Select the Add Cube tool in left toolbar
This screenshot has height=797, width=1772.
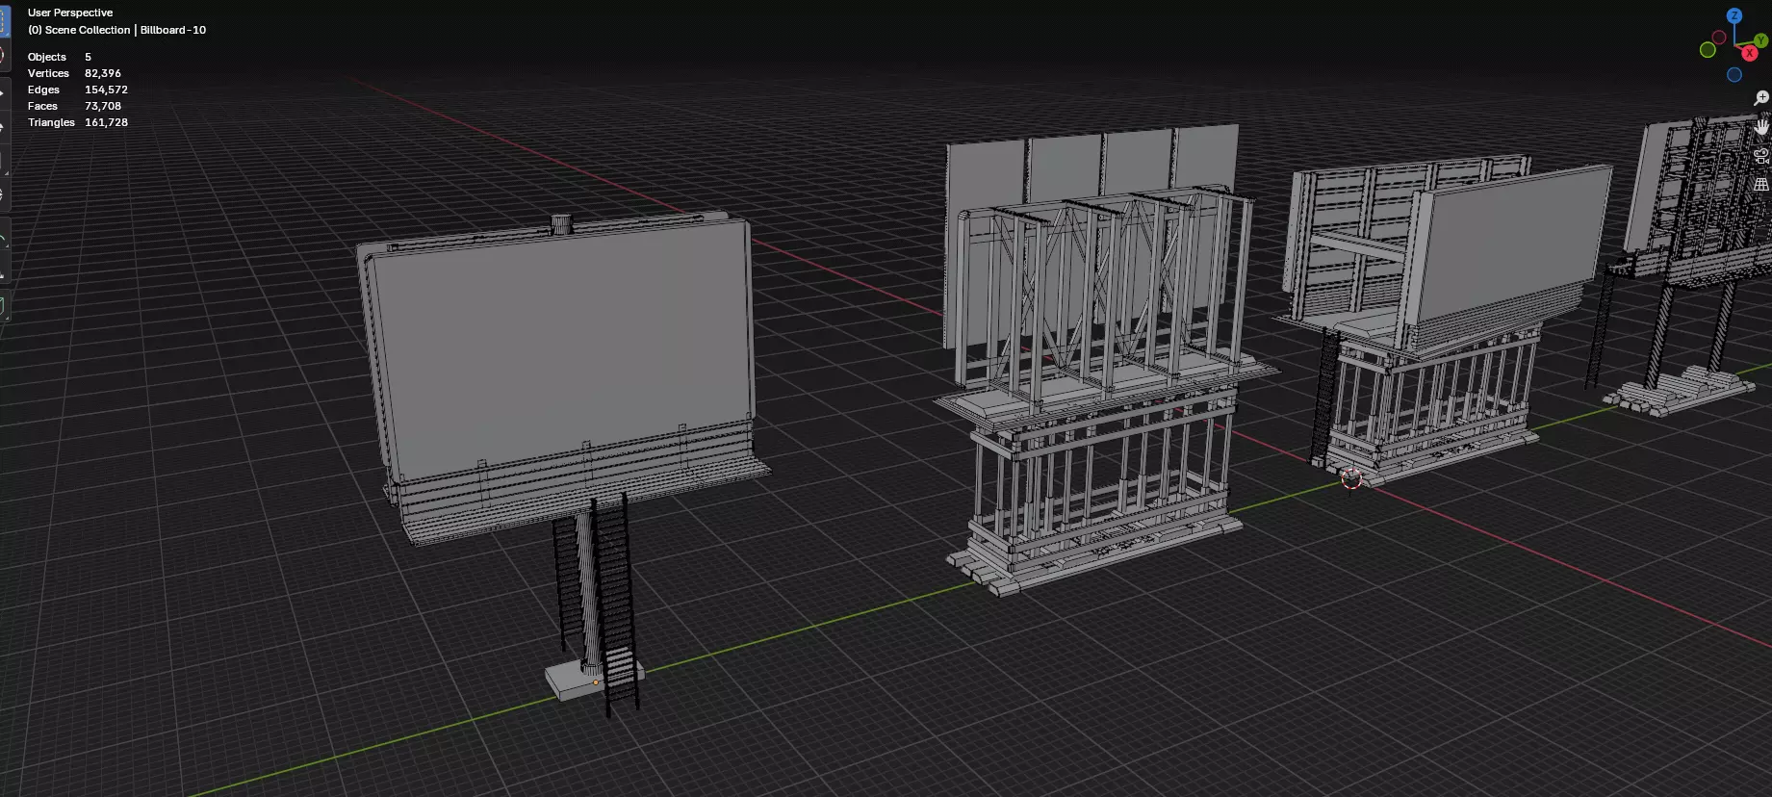pyautogui.click(x=4, y=307)
